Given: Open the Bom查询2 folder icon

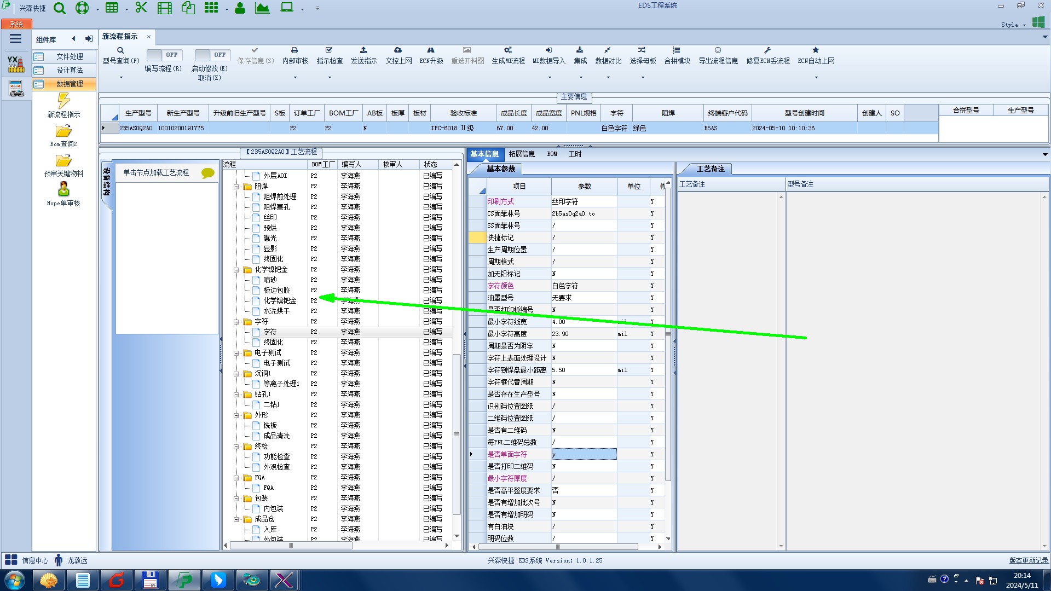Looking at the screenshot, I should click(63, 132).
